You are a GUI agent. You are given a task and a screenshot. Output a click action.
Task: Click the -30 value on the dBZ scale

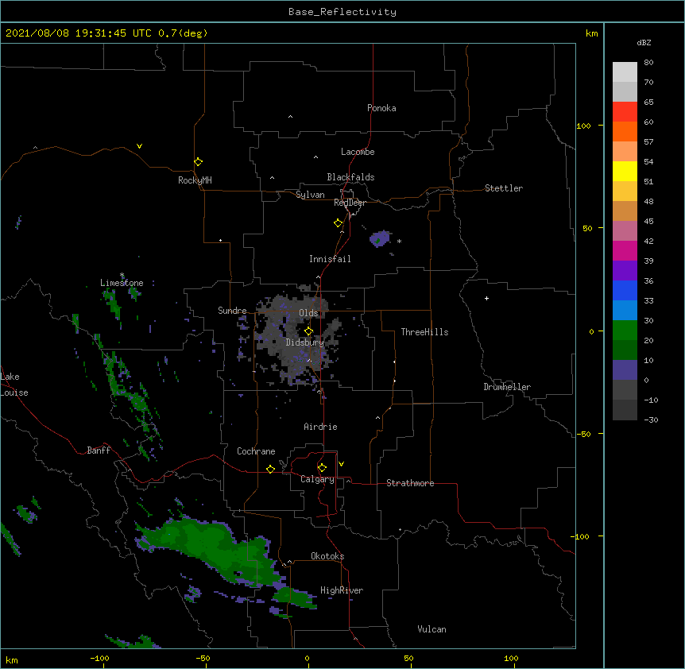651,420
